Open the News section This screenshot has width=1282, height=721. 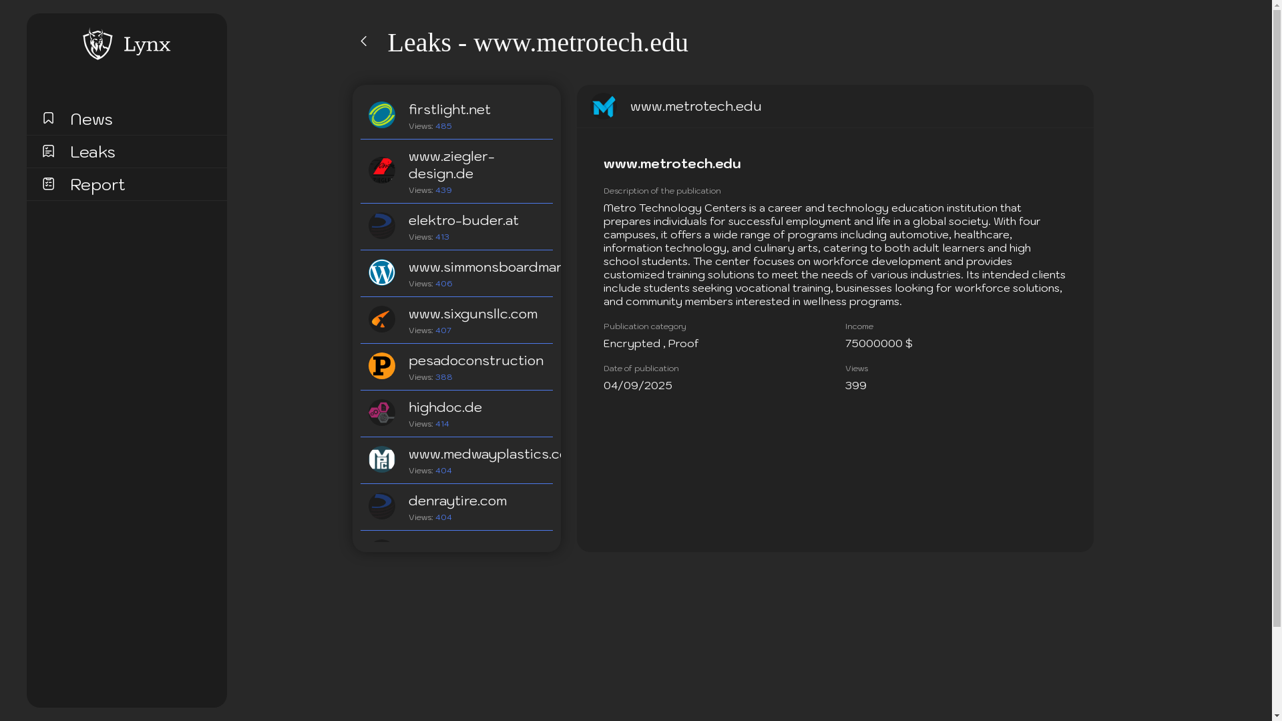click(91, 119)
